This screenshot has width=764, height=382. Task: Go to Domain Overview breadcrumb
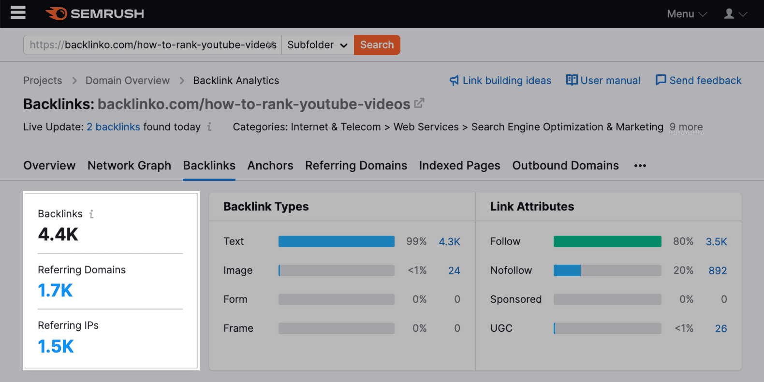click(x=128, y=81)
